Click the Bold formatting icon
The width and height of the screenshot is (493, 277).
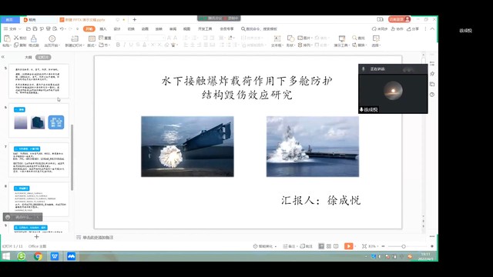click(118, 45)
